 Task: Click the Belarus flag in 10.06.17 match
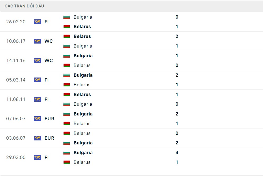[x=67, y=37]
